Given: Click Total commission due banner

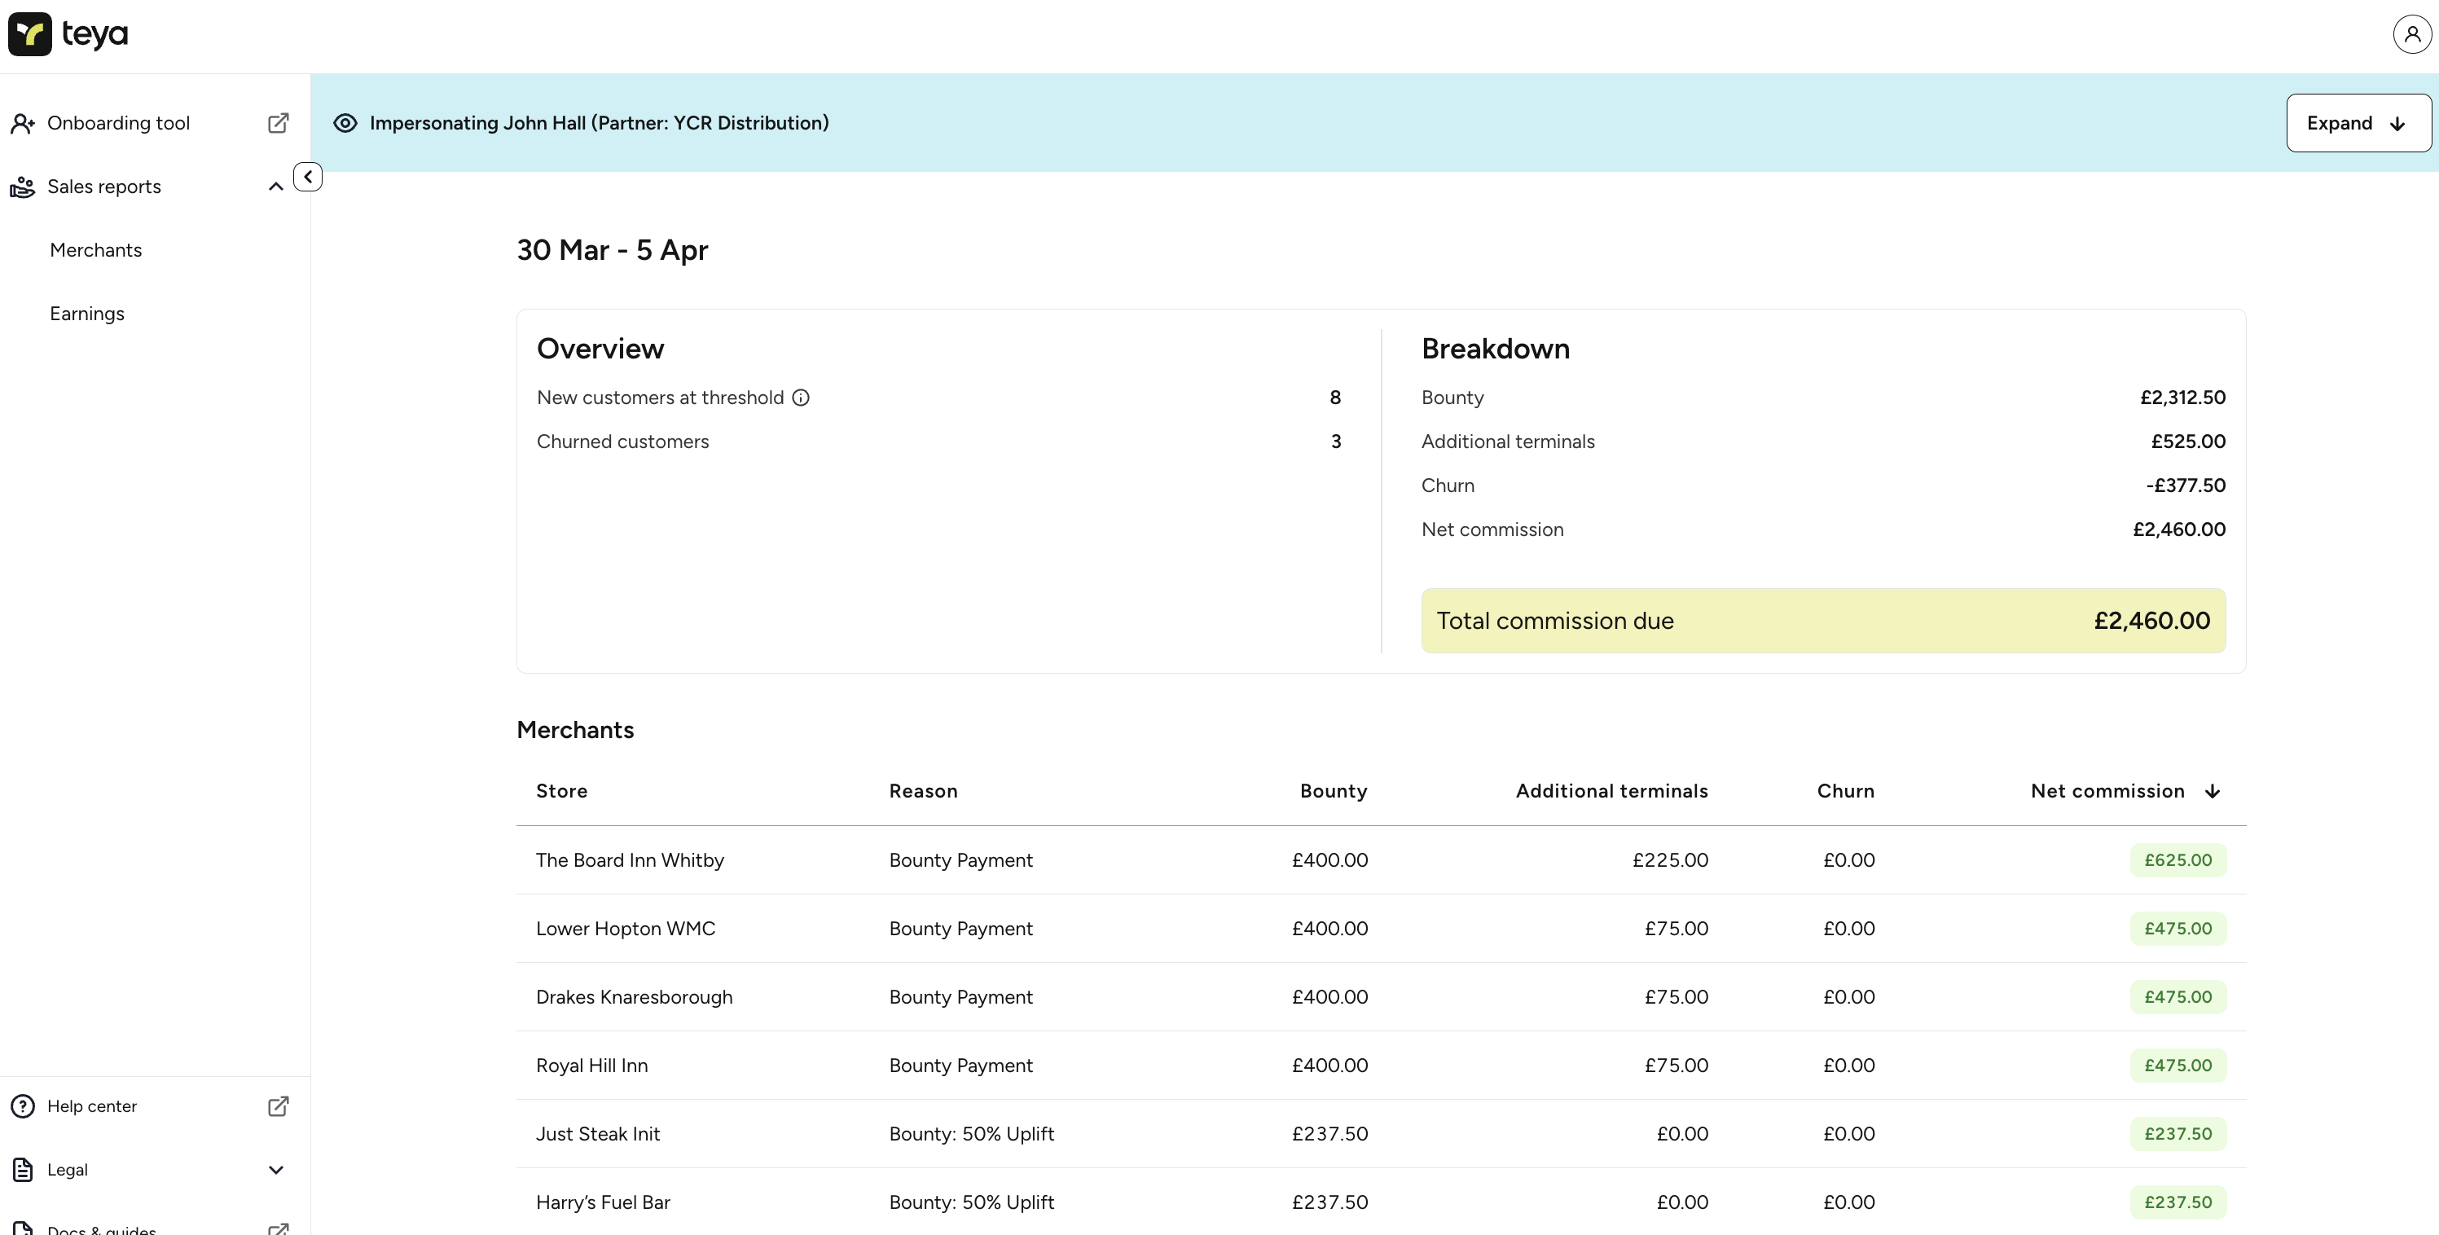Looking at the screenshot, I should click(x=1822, y=620).
